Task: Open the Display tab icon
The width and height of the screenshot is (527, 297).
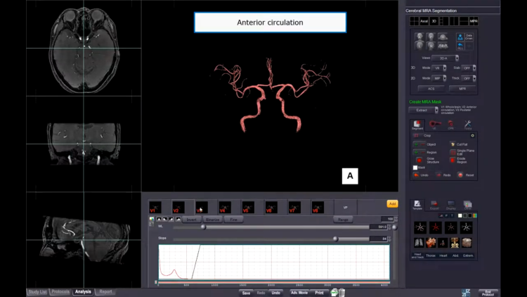Action: click(x=450, y=205)
